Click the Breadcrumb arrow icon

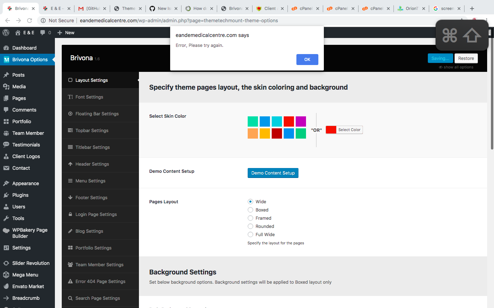pos(6,298)
